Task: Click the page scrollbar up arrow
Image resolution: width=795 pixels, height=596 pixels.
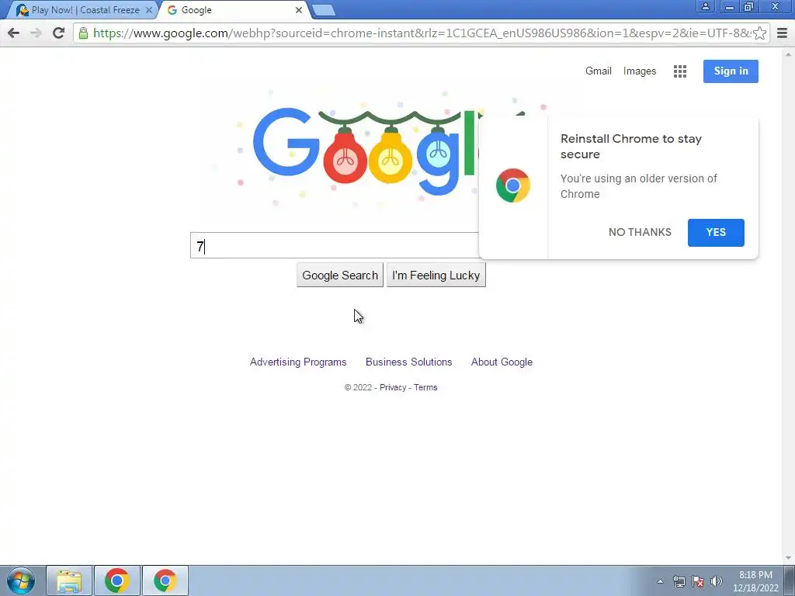Action: [x=789, y=54]
